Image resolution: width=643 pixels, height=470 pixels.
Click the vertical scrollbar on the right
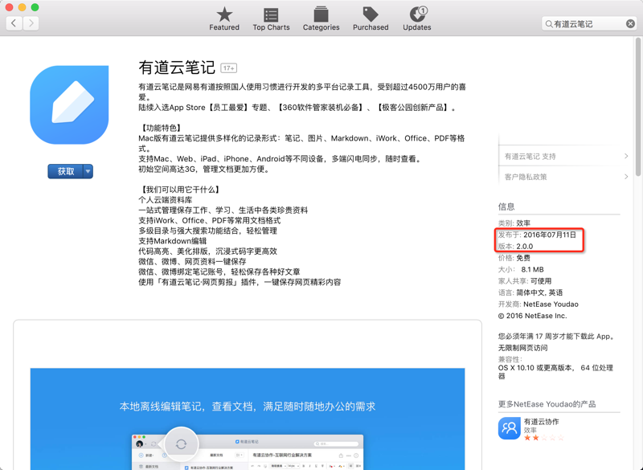coord(638,107)
